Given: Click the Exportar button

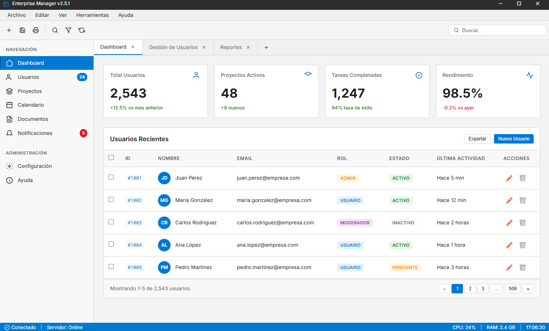Looking at the screenshot, I should coord(477,139).
